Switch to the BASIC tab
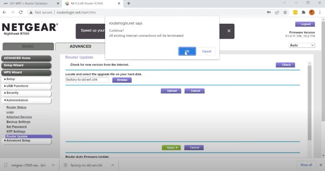 point(28,46)
